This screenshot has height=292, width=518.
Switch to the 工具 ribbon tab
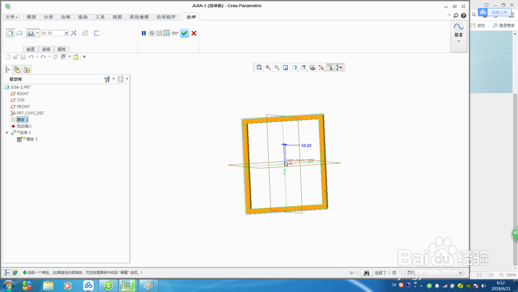pyautogui.click(x=100, y=17)
